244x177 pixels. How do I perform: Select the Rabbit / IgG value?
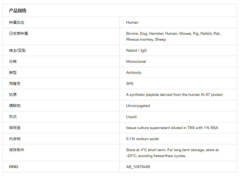[x=136, y=50]
